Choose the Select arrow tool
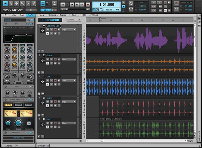Image resolution: width=202 pixels, height=148 pixels. pyautogui.click(x=11, y=4)
